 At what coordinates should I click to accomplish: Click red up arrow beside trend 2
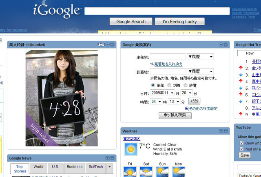(x=241, y=68)
